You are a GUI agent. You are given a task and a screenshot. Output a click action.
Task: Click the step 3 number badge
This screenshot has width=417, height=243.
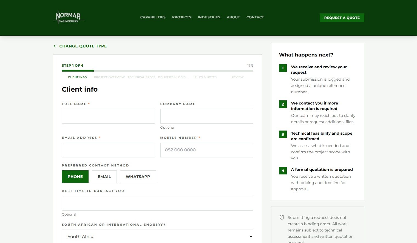(x=283, y=134)
